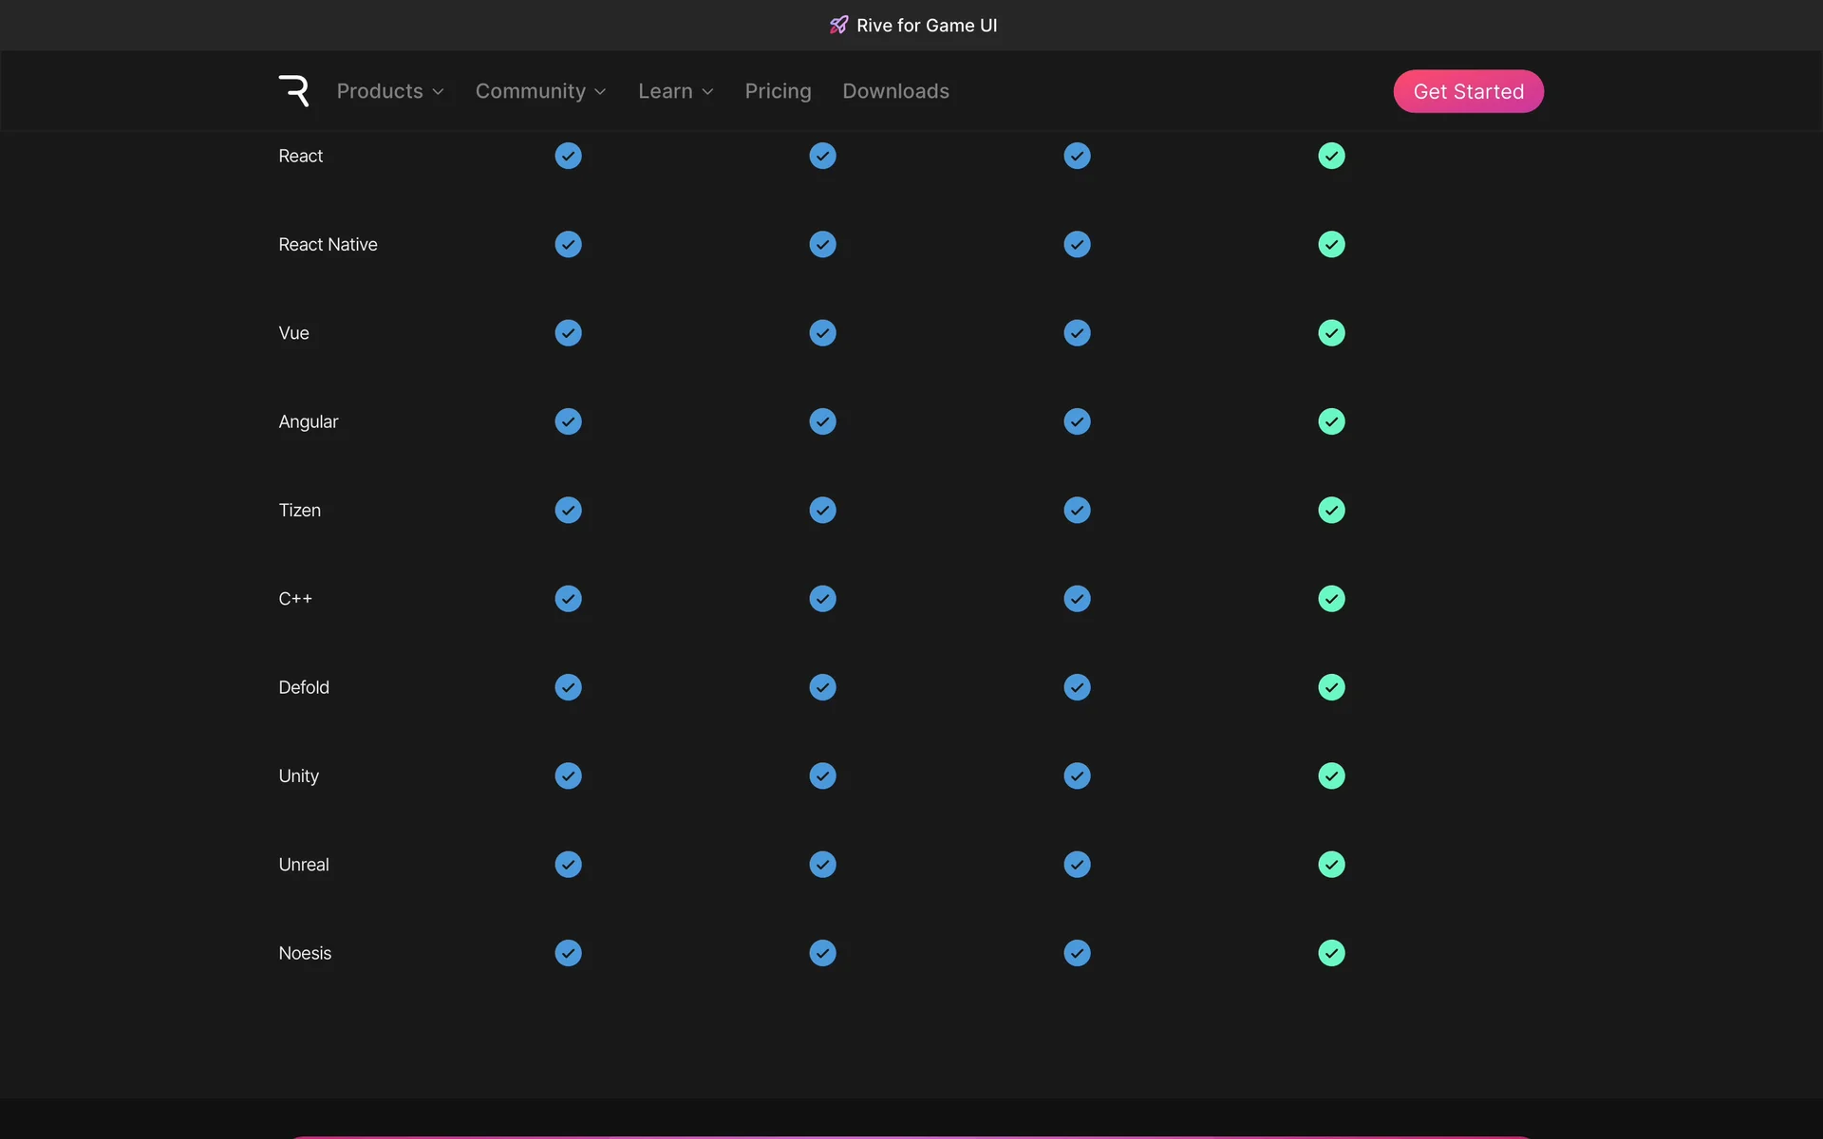Click green checkmark in the React row

click(x=1331, y=156)
